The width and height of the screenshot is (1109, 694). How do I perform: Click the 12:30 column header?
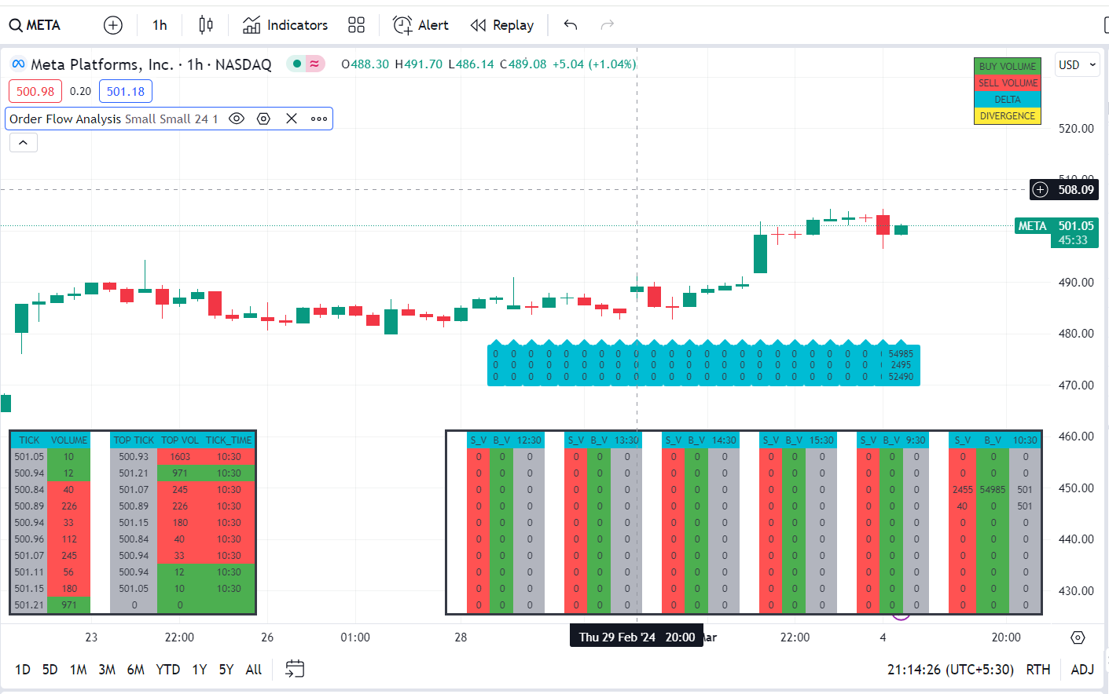coord(529,440)
